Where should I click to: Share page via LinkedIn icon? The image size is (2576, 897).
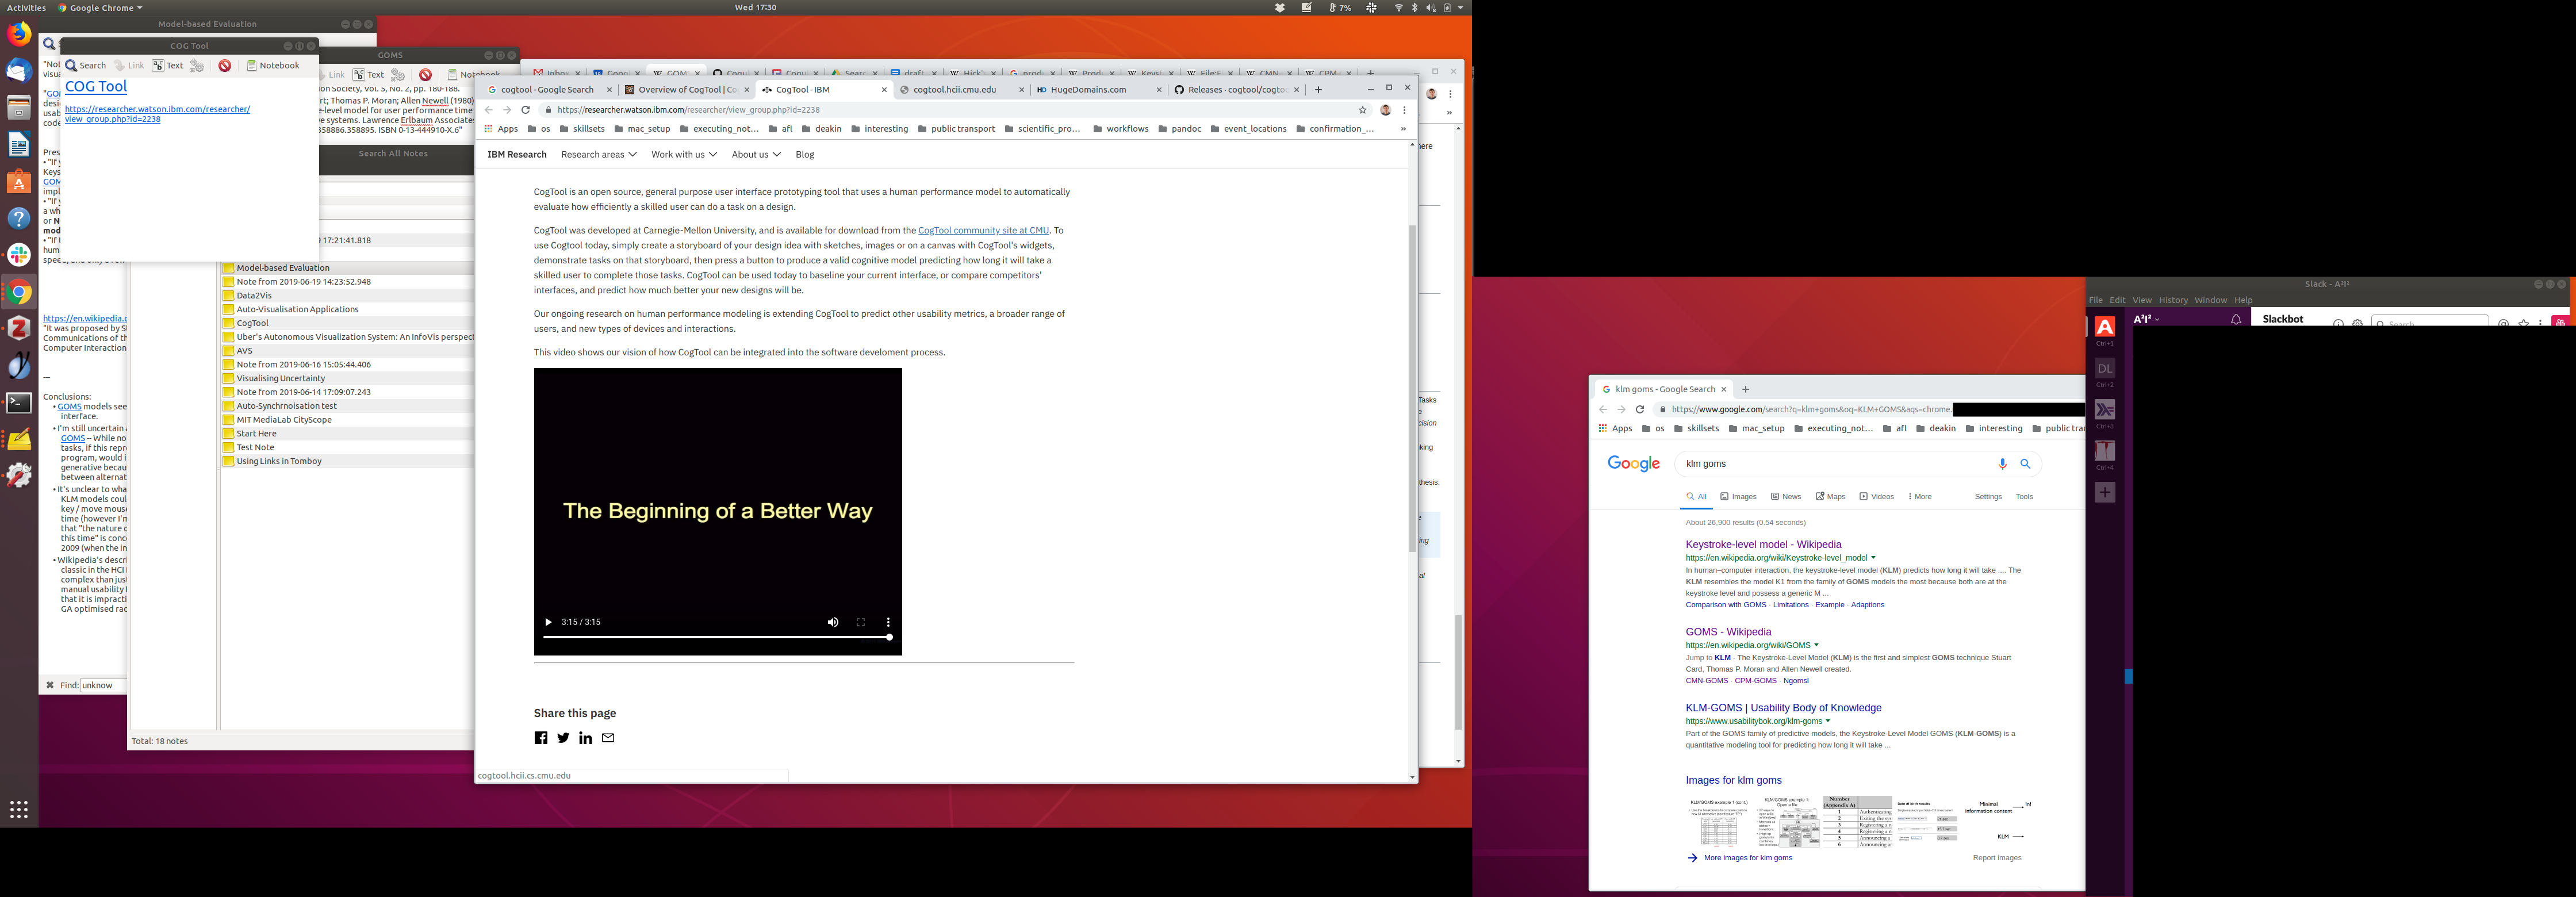585,738
